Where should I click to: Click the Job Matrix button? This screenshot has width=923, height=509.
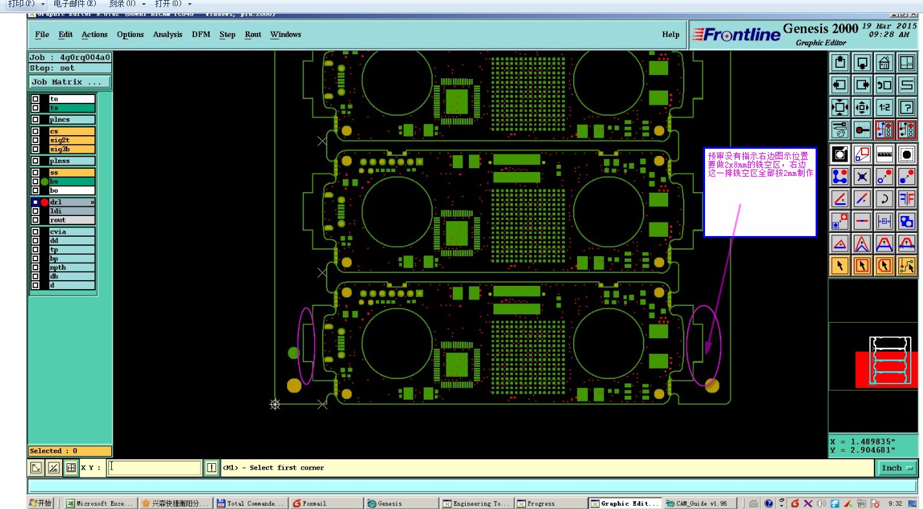70,82
